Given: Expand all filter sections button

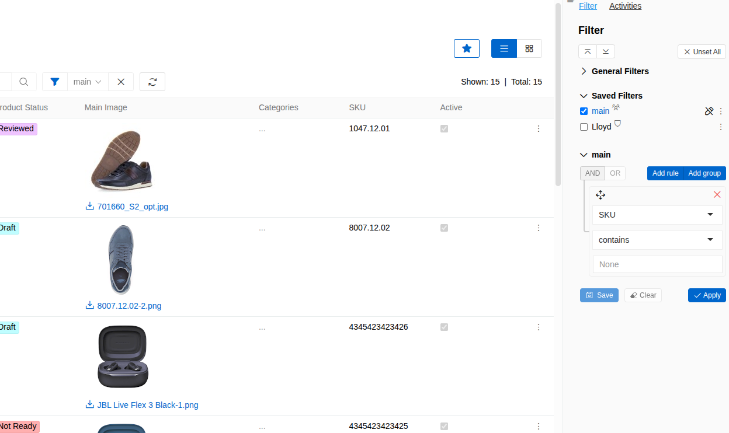Looking at the screenshot, I should pos(606,51).
